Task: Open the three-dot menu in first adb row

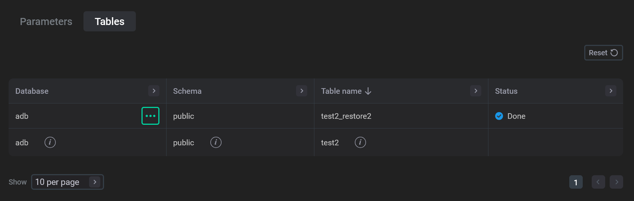Action: 150,116
